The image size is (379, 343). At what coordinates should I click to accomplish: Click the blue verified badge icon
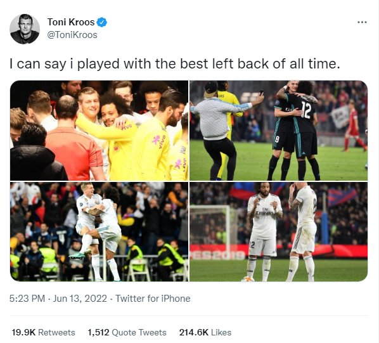click(102, 22)
